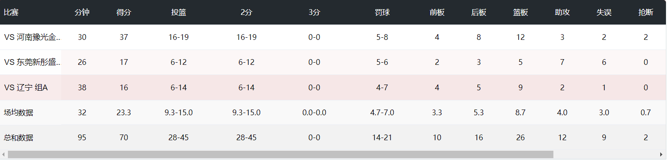
Task: Click the 3分 column header
Action: 314,12
